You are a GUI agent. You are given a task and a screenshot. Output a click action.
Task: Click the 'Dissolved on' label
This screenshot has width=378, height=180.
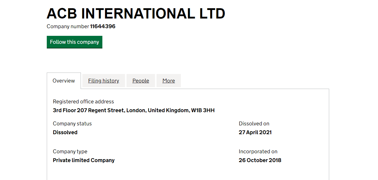coord(254,124)
